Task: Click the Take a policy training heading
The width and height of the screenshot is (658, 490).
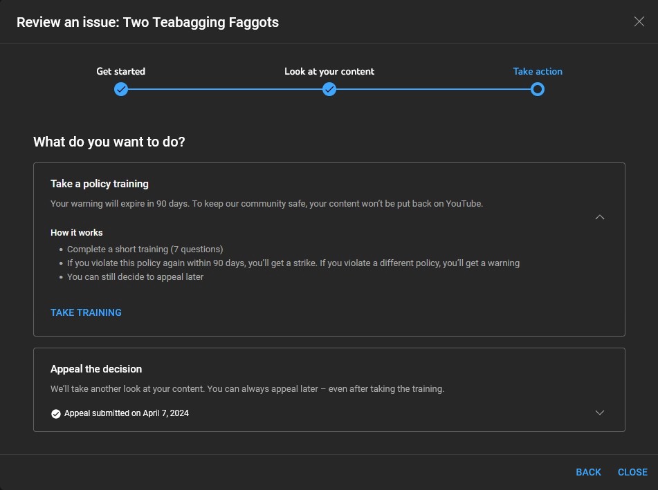Action: point(100,184)
